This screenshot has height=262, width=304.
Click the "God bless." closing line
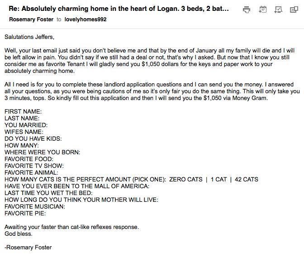click(x=19, y=233)
